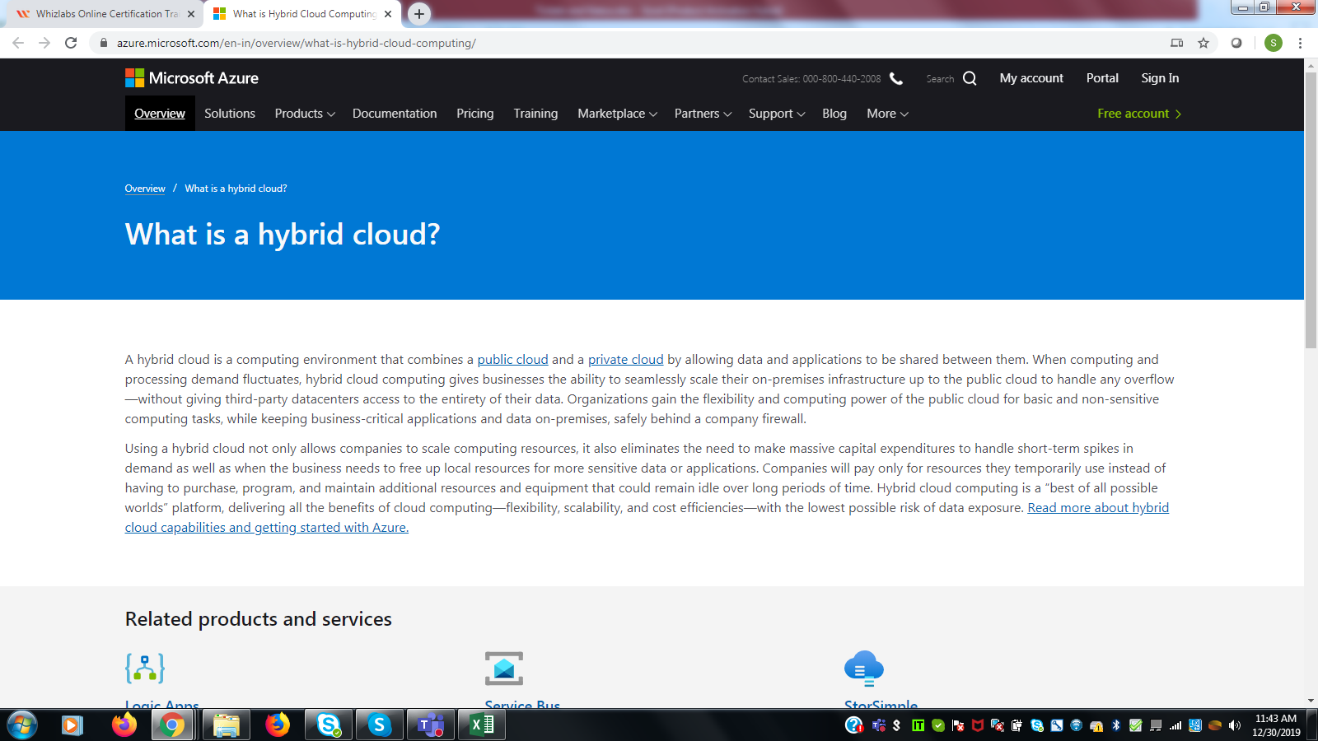
Task: Go to the Solutions nav item
Action: 230,114
